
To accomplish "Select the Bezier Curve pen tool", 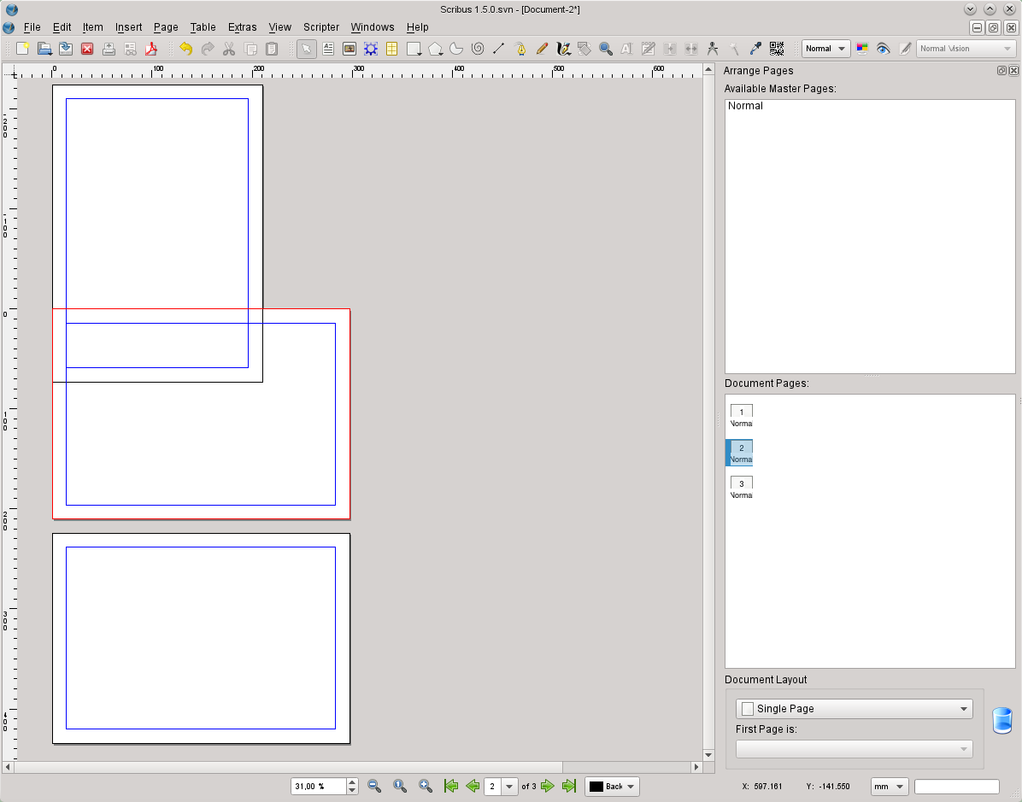I will tap(520, 49).
